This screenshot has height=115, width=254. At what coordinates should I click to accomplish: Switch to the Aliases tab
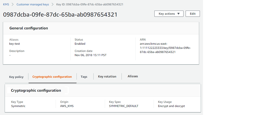pos(133,76)
